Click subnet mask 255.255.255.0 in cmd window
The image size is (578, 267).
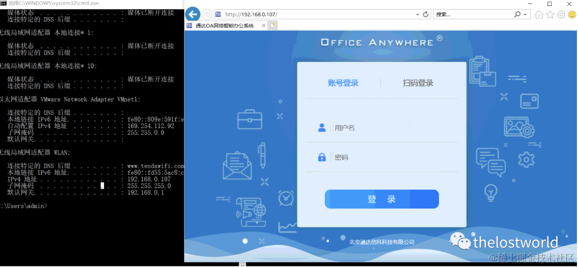(149, 186)
